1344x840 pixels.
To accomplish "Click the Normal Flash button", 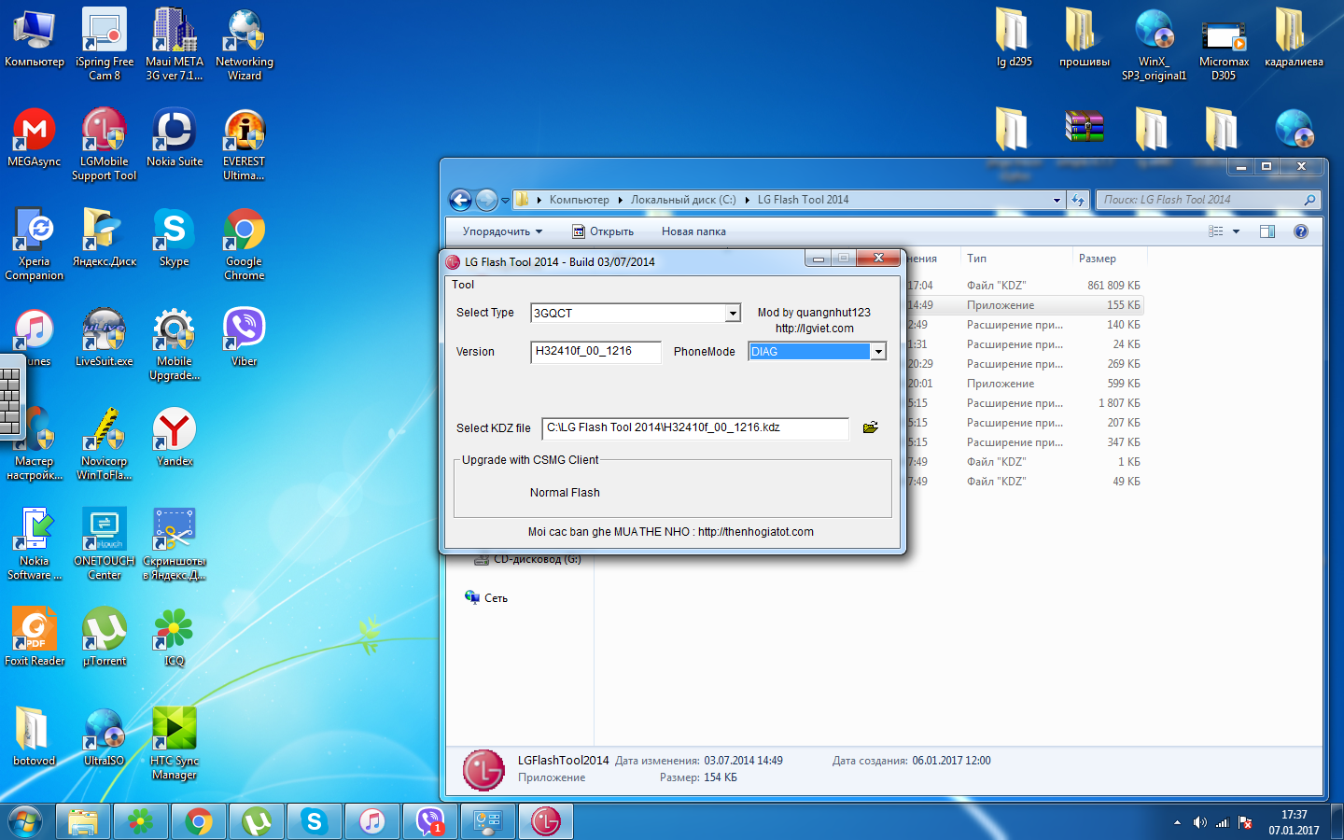I will [565, 493].
